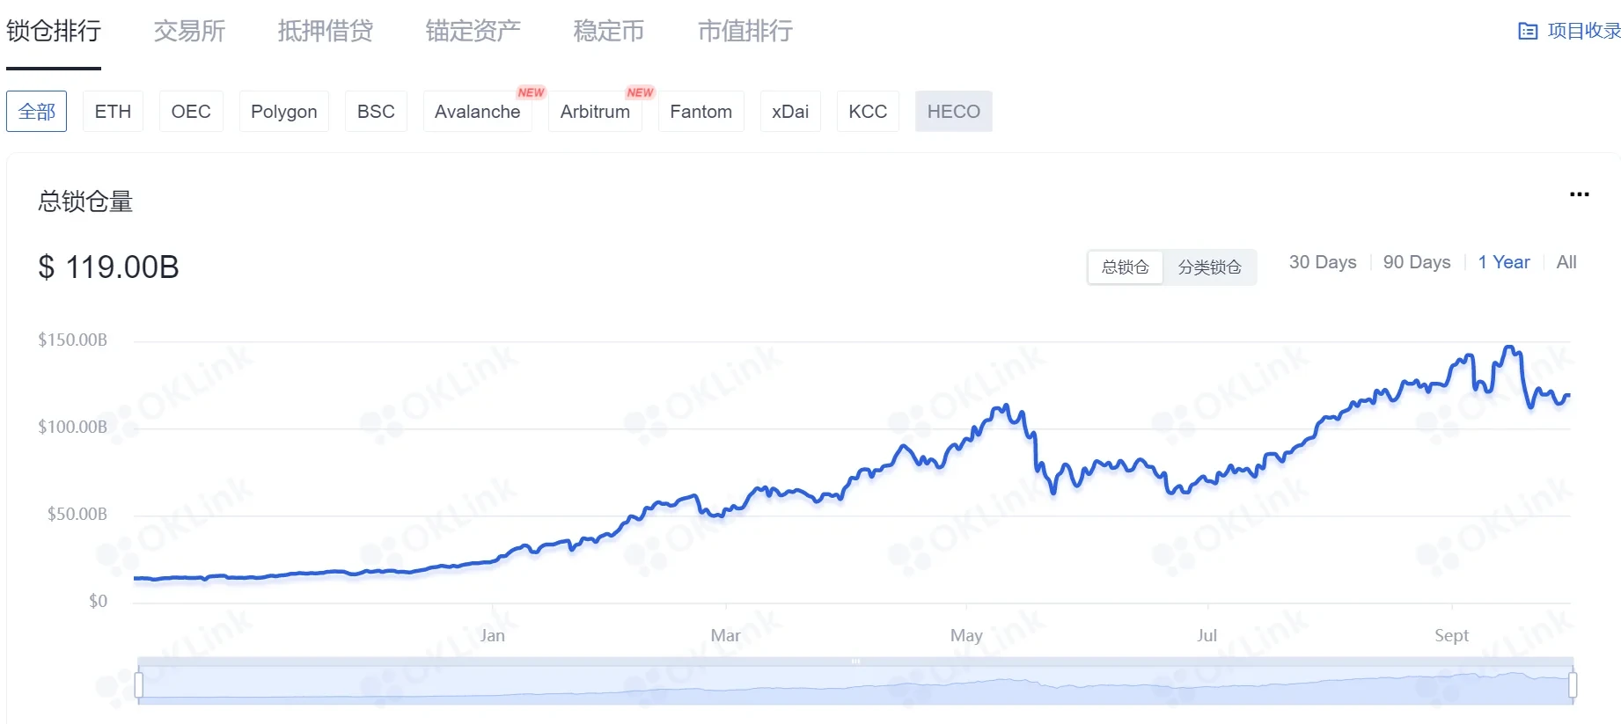This screenshot has height=724, width=1621.
Task: Click the left range slider handle
Action: [x=139, y=684]
